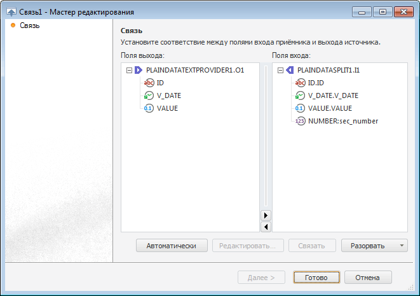
Task: Click the string type icon beside ID output field
Action: coord(149,83)
